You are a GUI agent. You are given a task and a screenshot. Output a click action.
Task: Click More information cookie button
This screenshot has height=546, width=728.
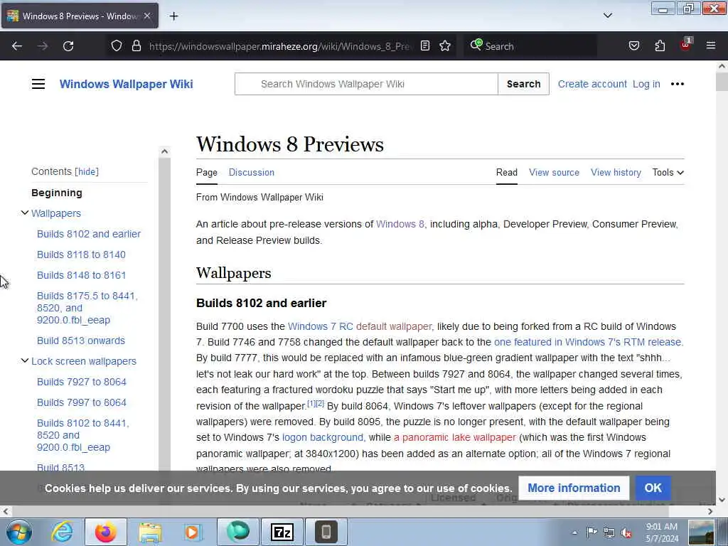tap(574, 488)
